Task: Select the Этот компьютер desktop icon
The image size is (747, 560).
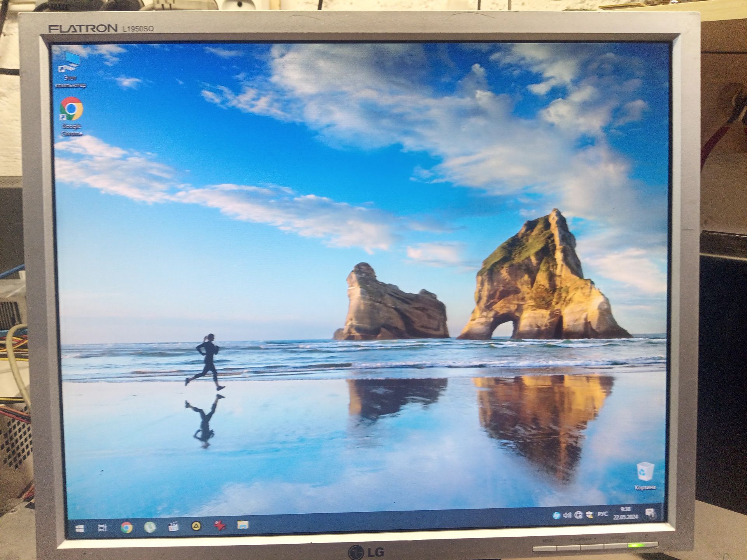Action: [x=71, y=70]
